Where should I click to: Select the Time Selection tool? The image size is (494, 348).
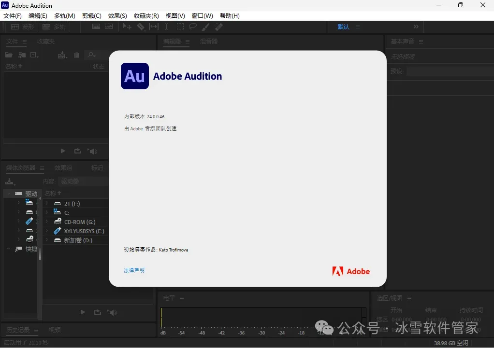point(167,27)
